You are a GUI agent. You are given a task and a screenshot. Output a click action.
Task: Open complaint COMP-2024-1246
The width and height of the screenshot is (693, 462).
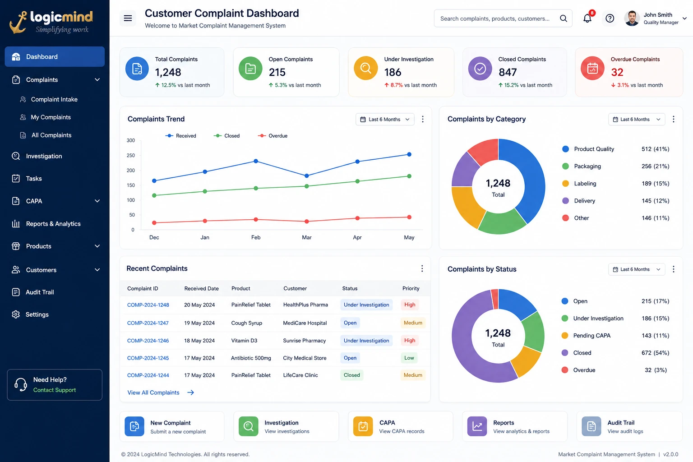[148, 341]
